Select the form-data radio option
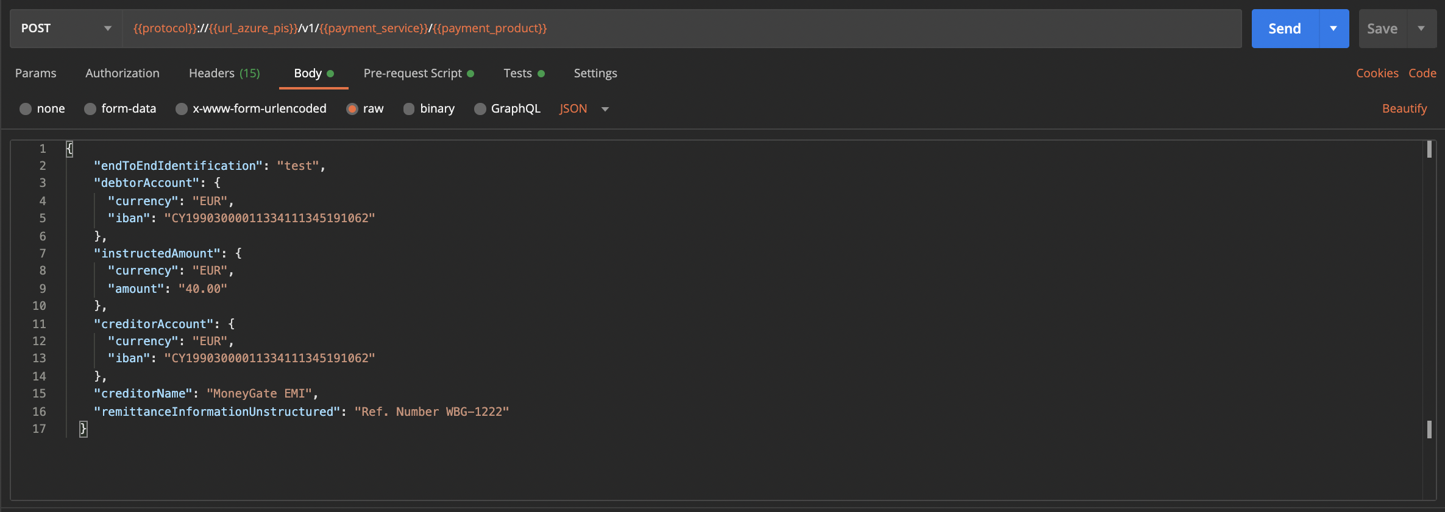Image resolution: width=1445 pixels, height=512 pixels. pos(90,109)
